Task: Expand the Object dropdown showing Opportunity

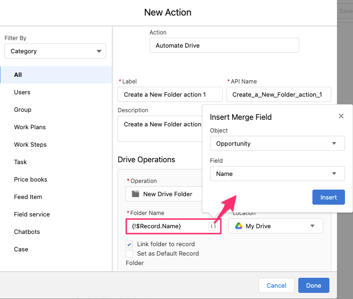Action: pyautogui.click(x=277, y=143)
